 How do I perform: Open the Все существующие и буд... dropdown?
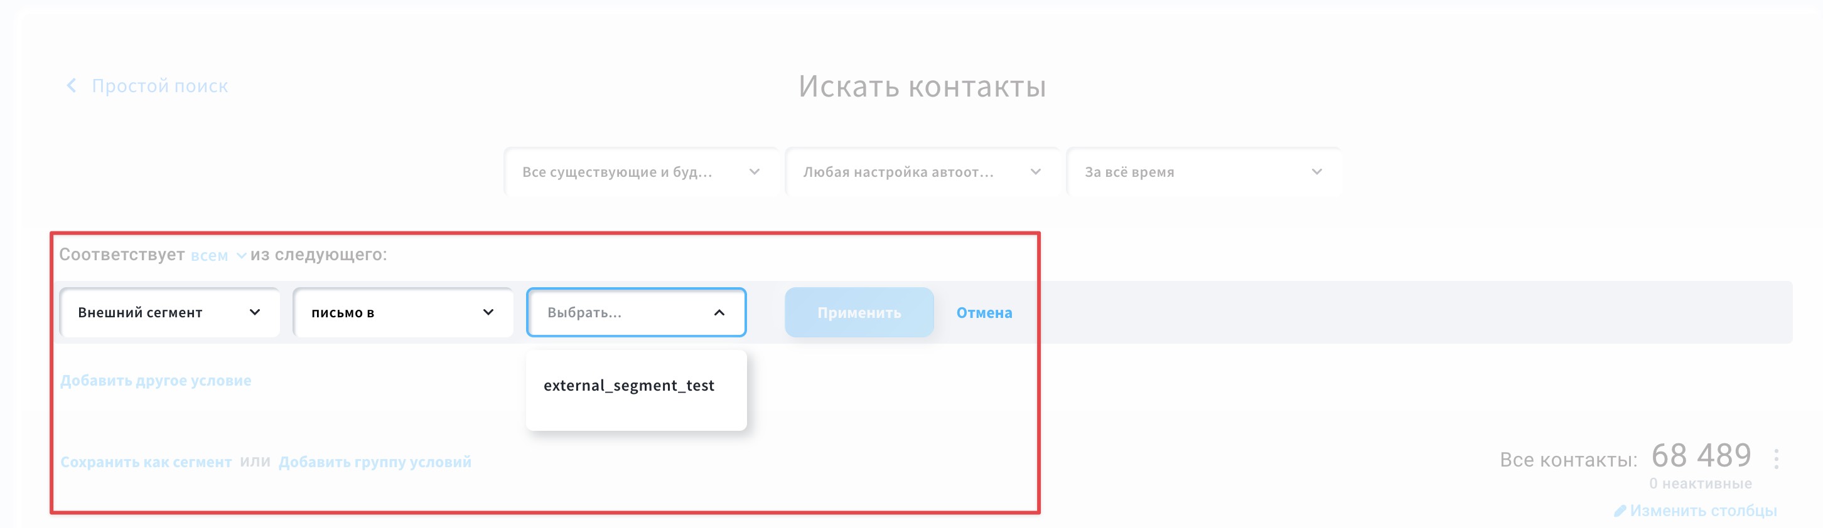(640, 172)
